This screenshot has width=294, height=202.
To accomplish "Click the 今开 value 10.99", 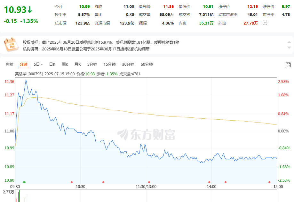I will tap(84, 7).
